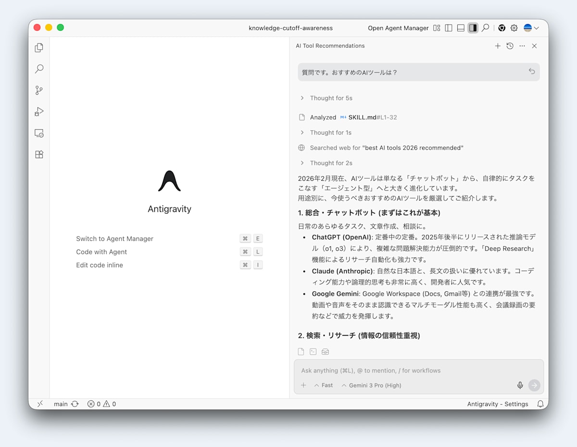Click the sync changes icon

pyautogui.click(x=75, y=404)
